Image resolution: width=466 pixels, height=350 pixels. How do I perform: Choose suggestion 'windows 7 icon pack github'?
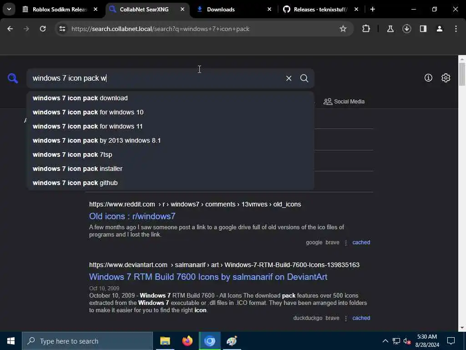[170, 183]
